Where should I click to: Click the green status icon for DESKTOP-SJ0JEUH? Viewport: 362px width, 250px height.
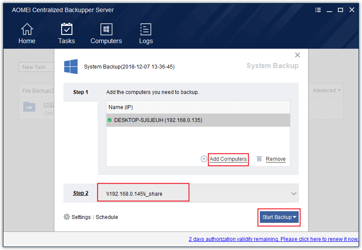[109, 120]
